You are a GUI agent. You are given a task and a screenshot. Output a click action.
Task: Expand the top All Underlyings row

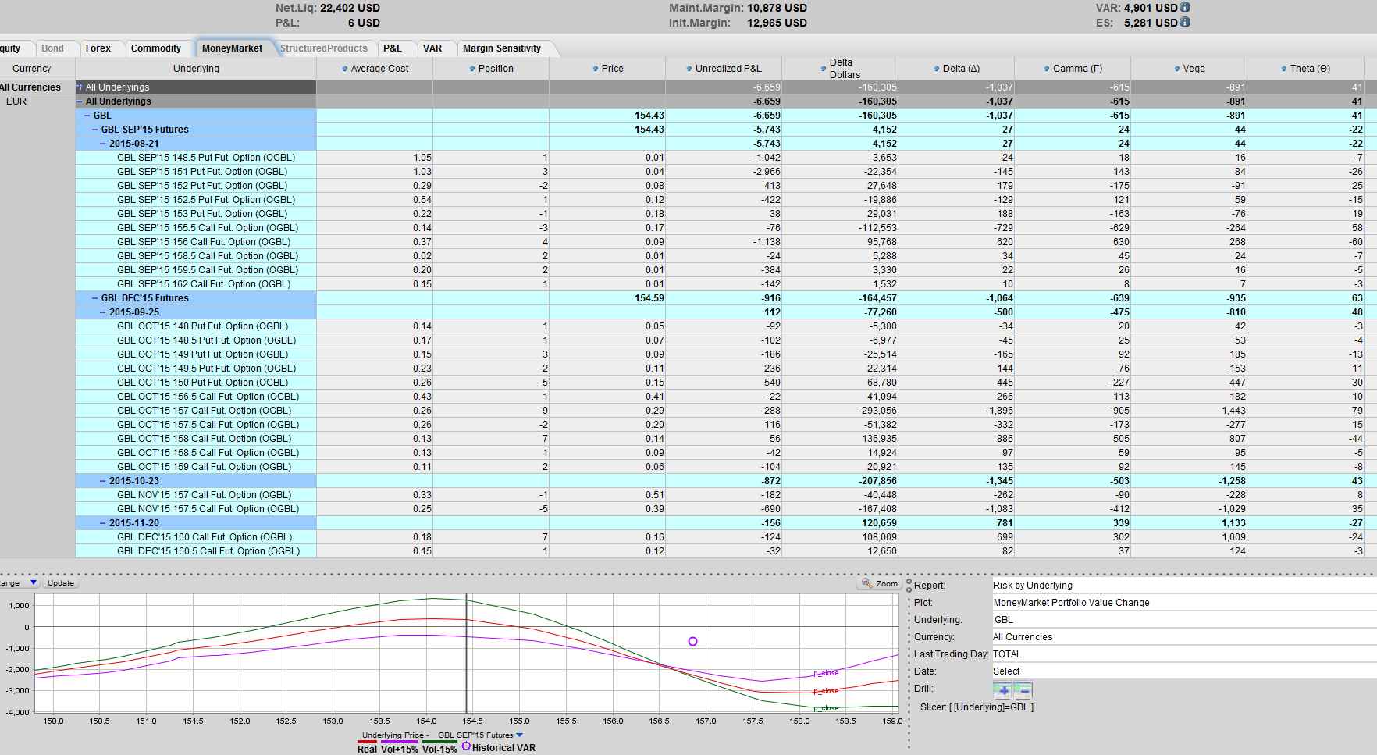[80, 87]
